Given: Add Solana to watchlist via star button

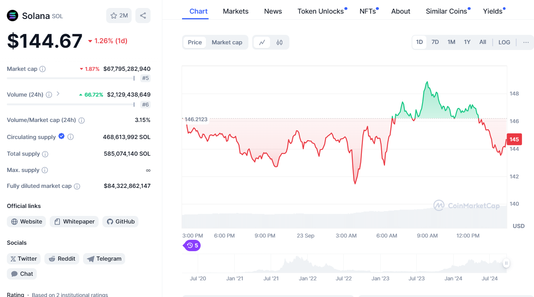Looking at the screenshot, I should pyautogui.click(x=119, y=16).
